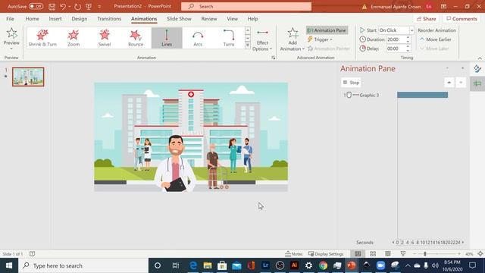Click the Save icon in title bar
Screen dimensions: 485x273
click(x=52, y=7)
